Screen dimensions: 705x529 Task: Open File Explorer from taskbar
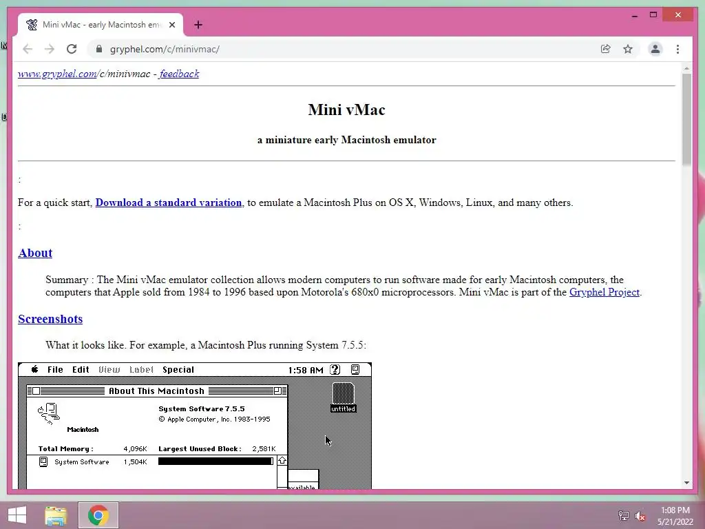point(56,515)
